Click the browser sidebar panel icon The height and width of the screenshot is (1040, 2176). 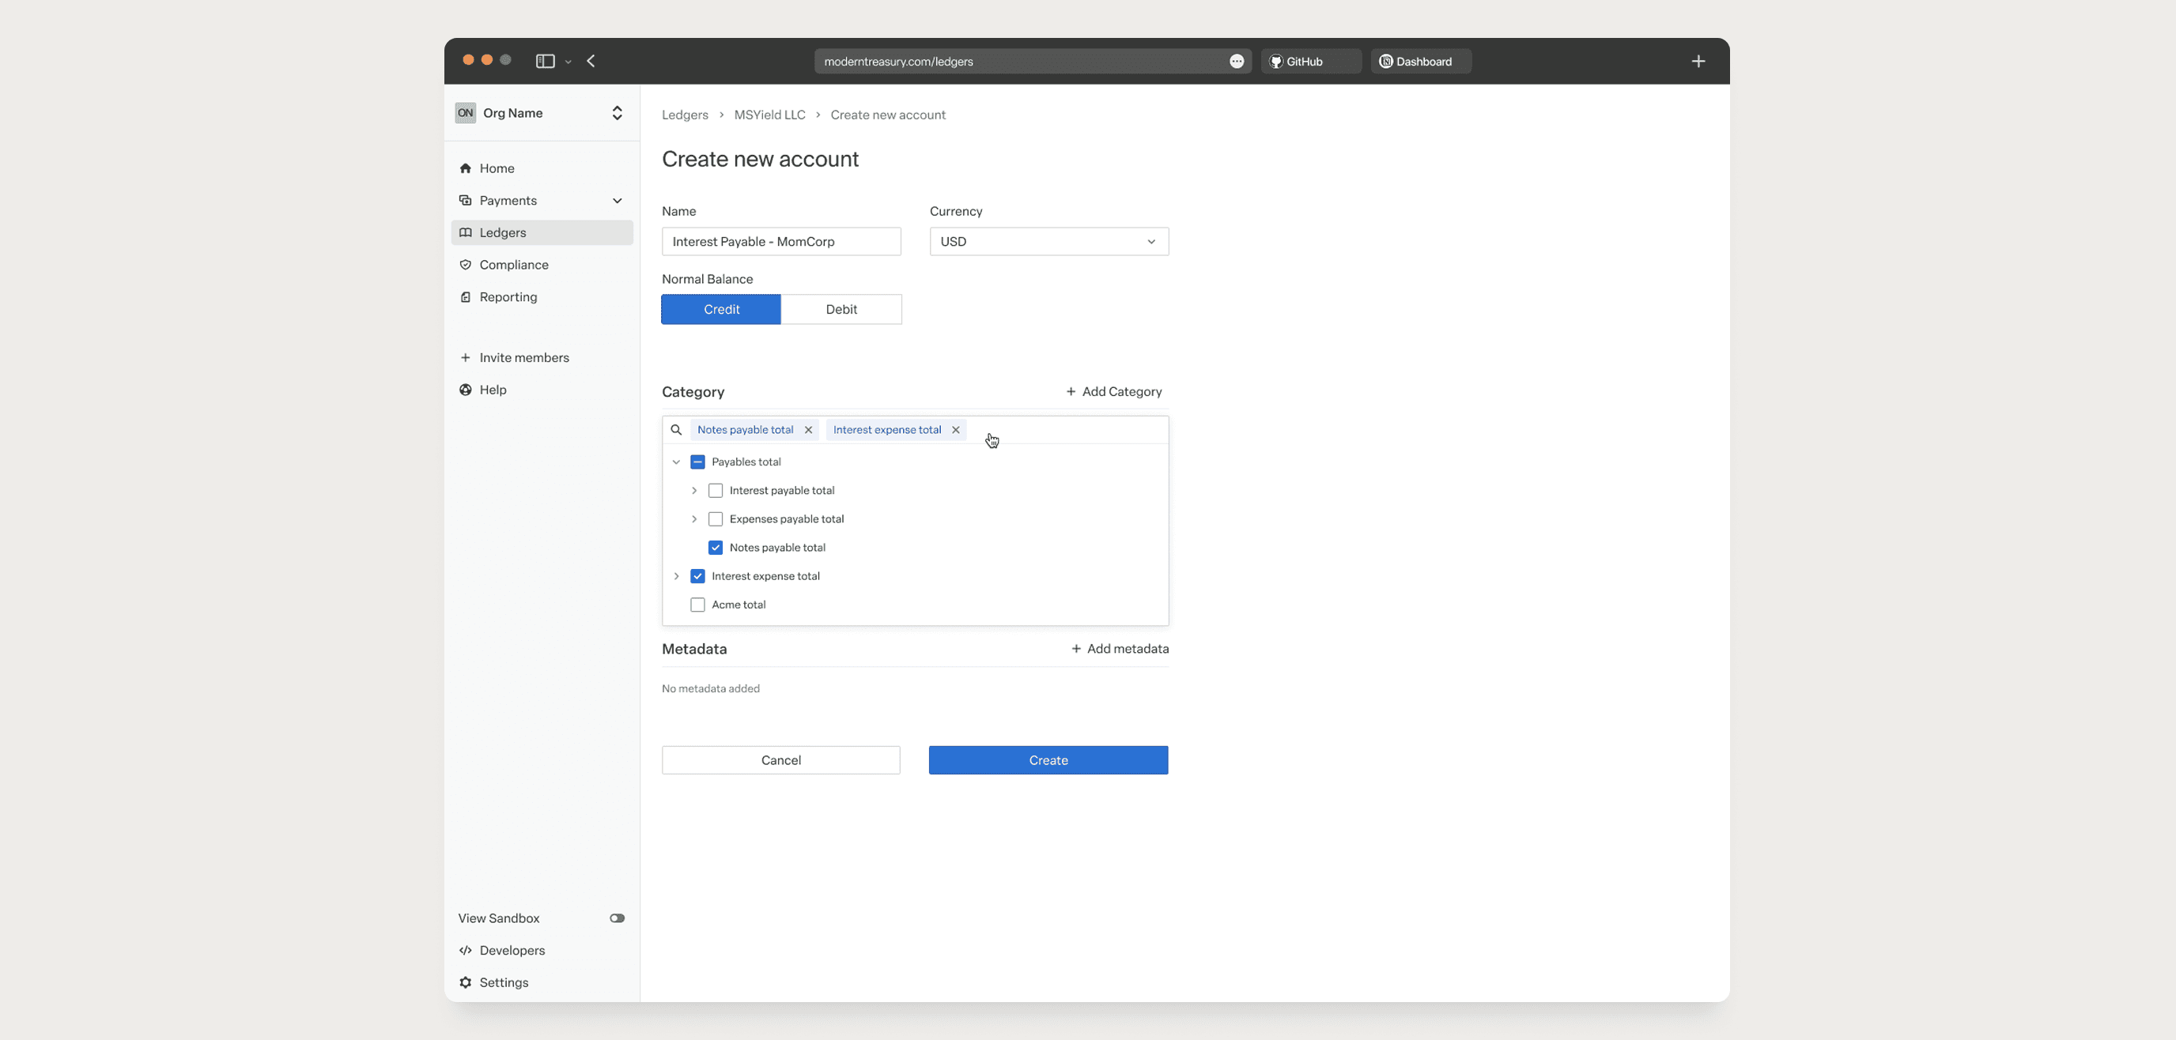545,61
